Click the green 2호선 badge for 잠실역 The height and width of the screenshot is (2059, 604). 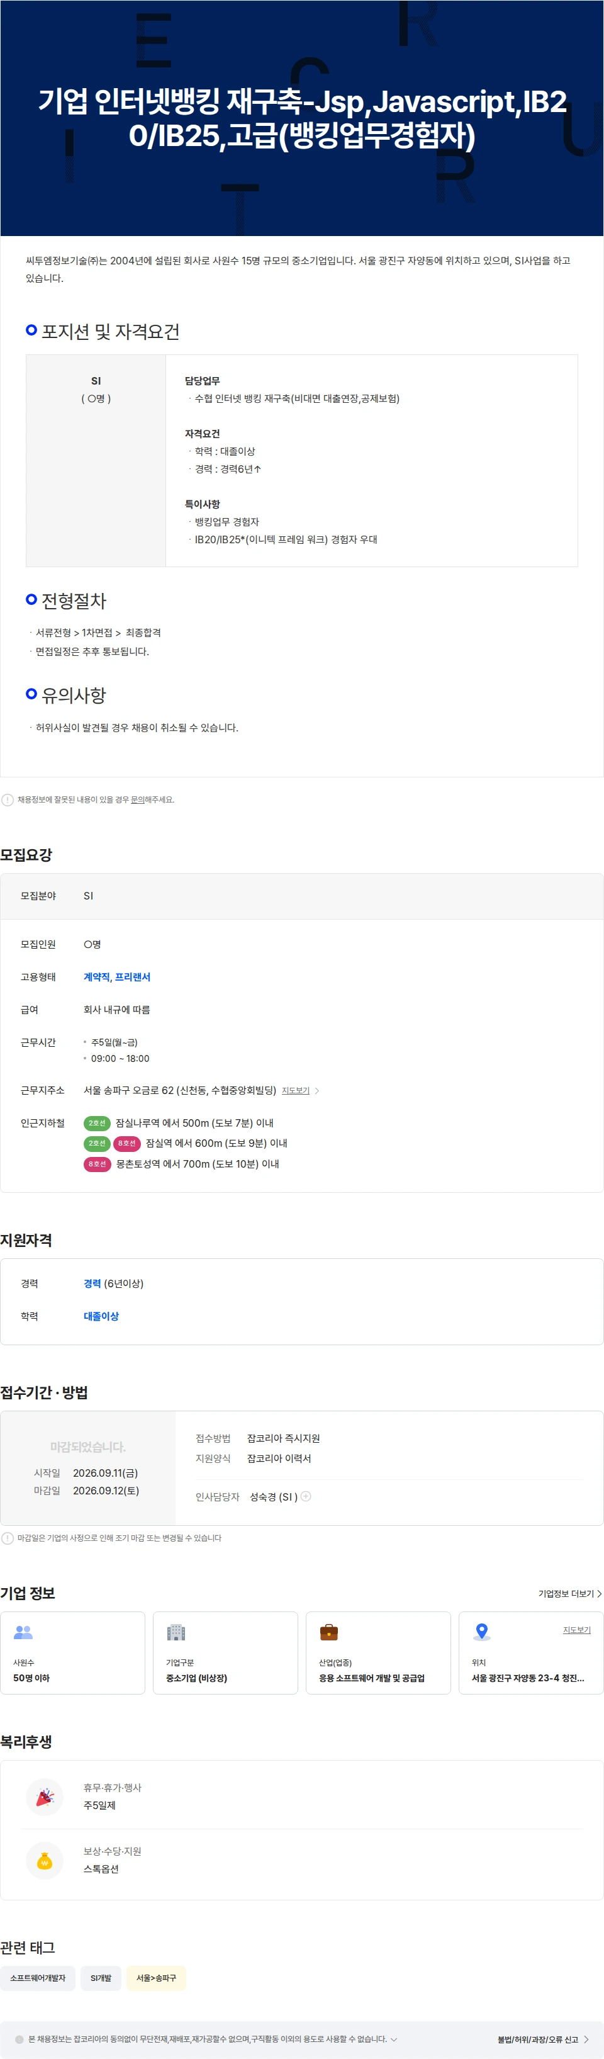tap(97, 1144)
